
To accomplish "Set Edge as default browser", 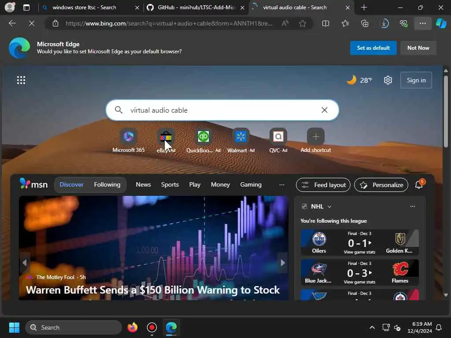I will (373, 48).
